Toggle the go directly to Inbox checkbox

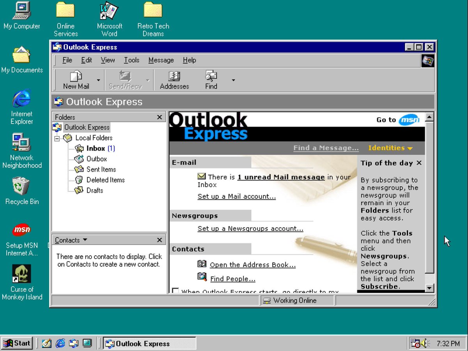(175, 291)
